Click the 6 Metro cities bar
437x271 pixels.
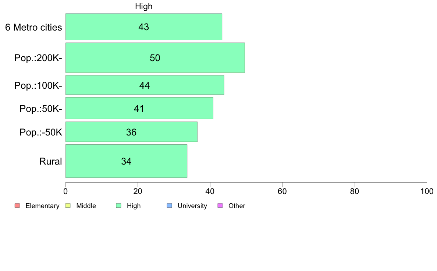click(144, 27)
